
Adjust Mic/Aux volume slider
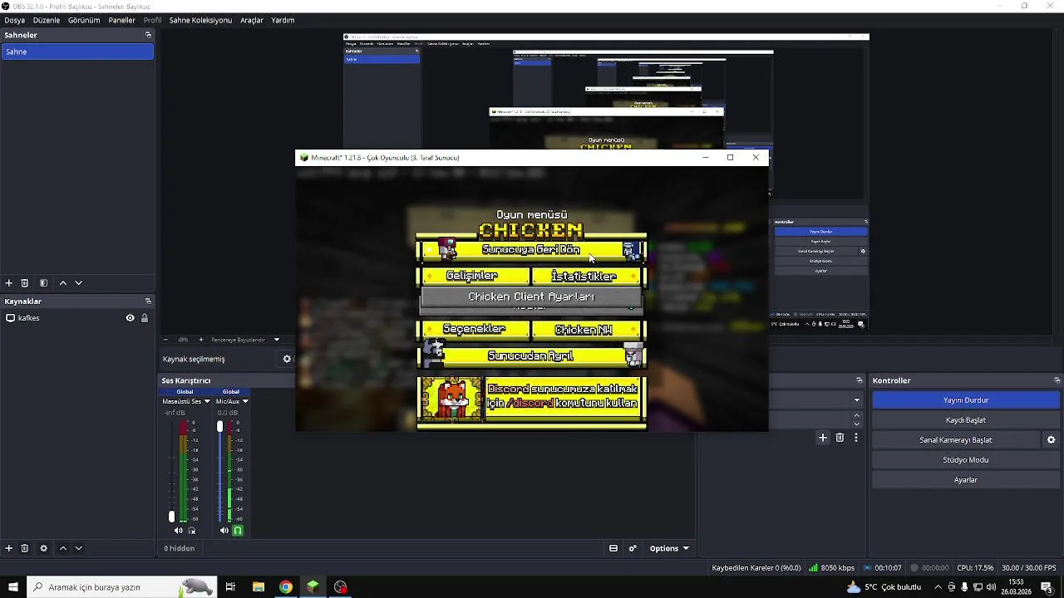219,426
